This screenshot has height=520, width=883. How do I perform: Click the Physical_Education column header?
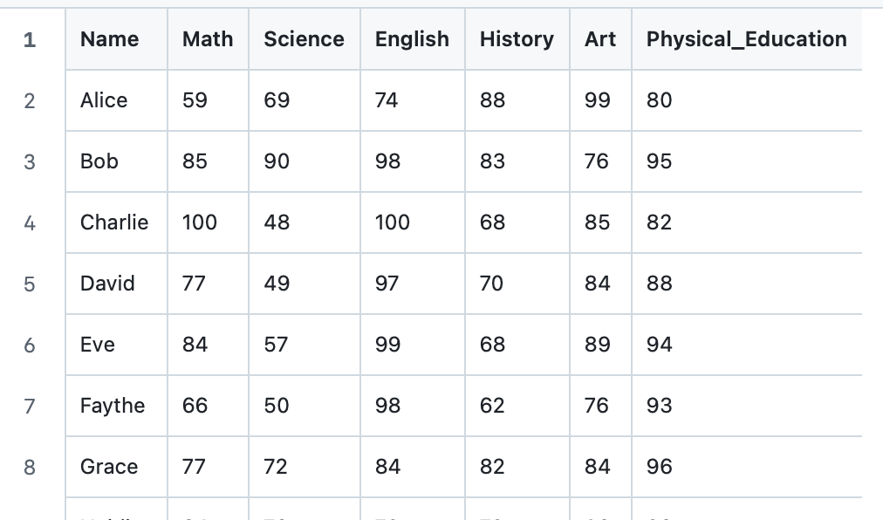(x=746, y=39)
